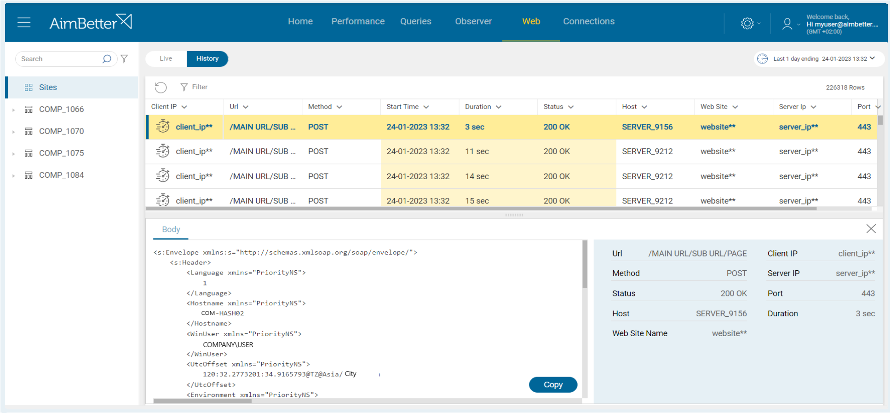Click the Filter funnel in the table toolbar
This screenshot has width=891, height=413.
click(x=184, y=87)
